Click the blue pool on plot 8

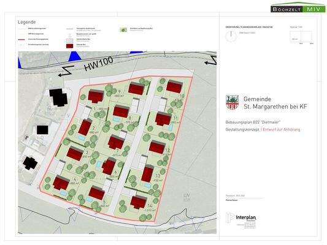click(x=117, y=120)
